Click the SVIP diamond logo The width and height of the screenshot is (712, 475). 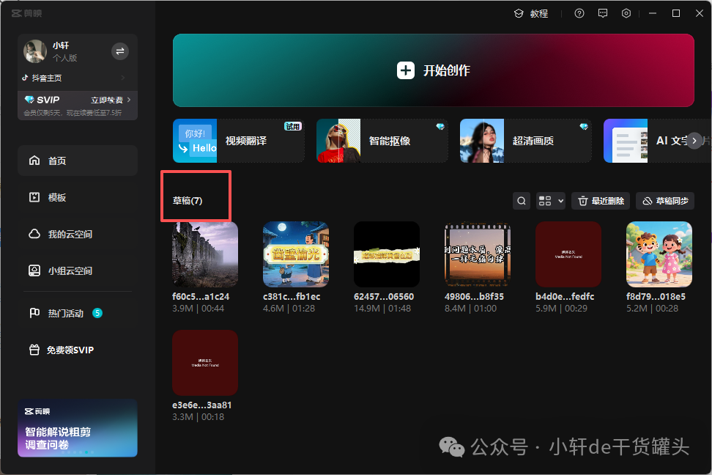pos(29,100)
